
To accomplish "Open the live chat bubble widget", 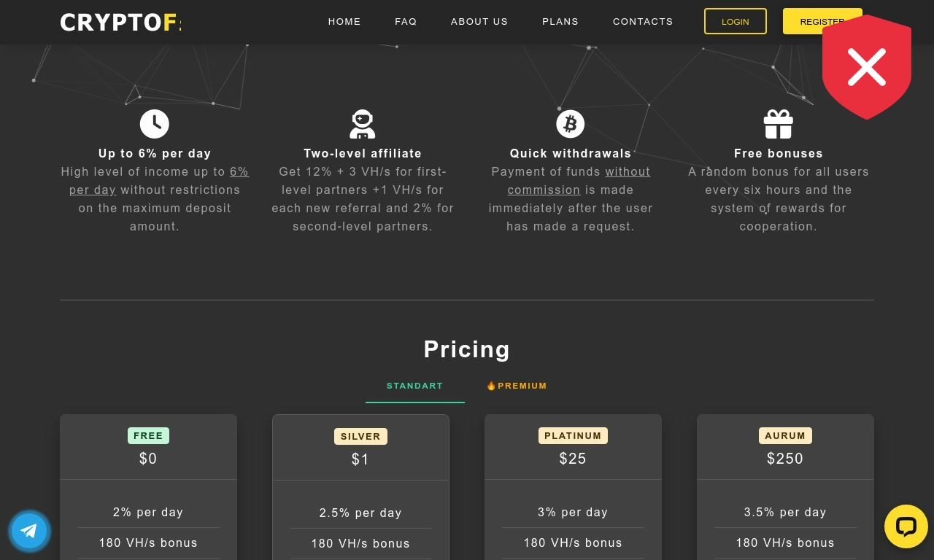I will (906, 526).
